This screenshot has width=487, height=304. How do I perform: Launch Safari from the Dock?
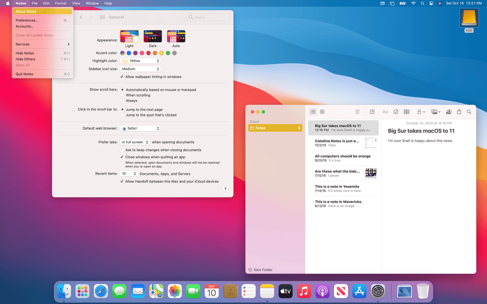tap(101, 291)
